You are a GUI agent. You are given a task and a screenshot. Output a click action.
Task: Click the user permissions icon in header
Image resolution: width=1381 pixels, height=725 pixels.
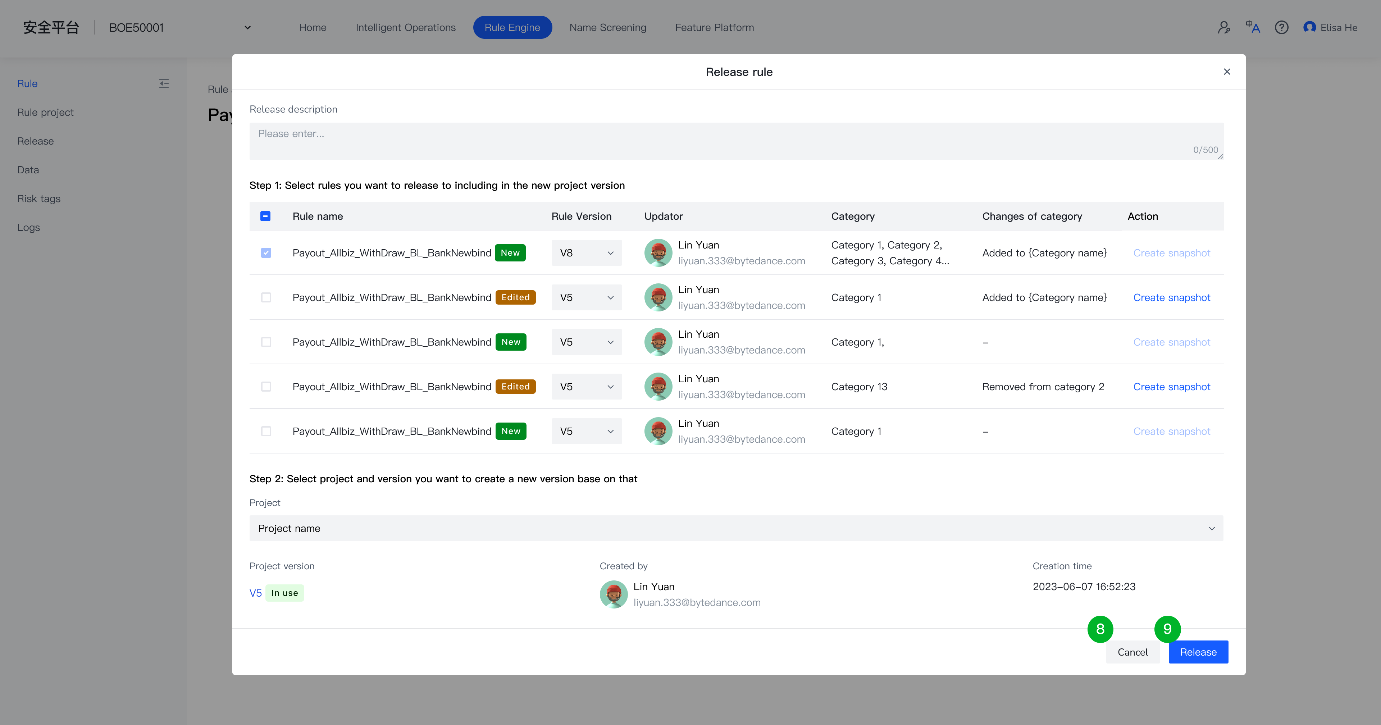pos(1224,27)
